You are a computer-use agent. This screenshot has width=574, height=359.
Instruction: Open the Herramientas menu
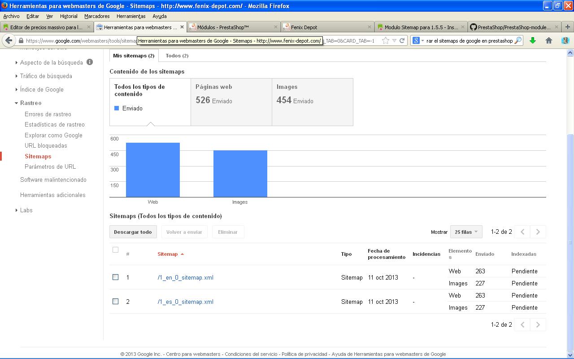(131, 16)
